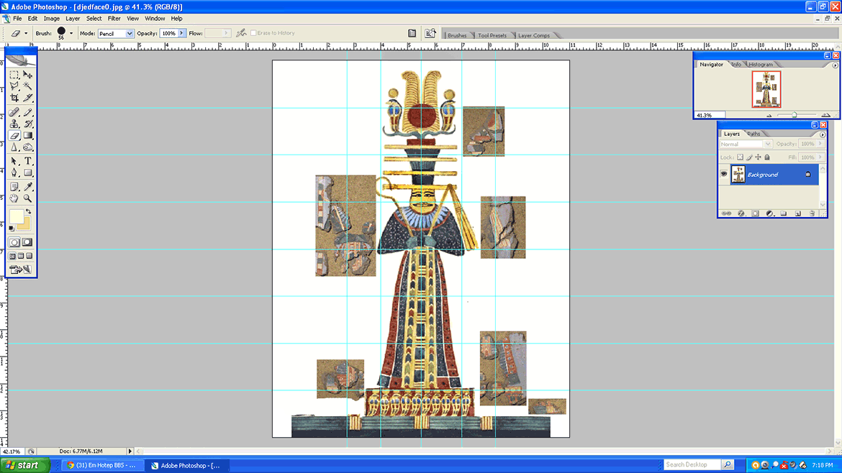842x473 pixels.
Task: Enable Erase to History checkbox
Action: coord(253,33)
